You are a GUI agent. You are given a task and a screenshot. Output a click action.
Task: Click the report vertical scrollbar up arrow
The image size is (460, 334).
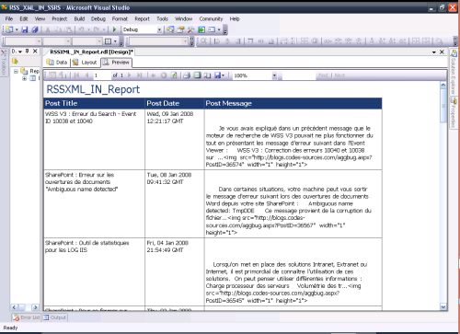pyautogui.click(x=443, y=85)
